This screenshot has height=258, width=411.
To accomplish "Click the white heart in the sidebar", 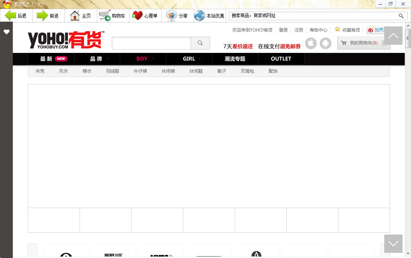I will tap(7, 32).
